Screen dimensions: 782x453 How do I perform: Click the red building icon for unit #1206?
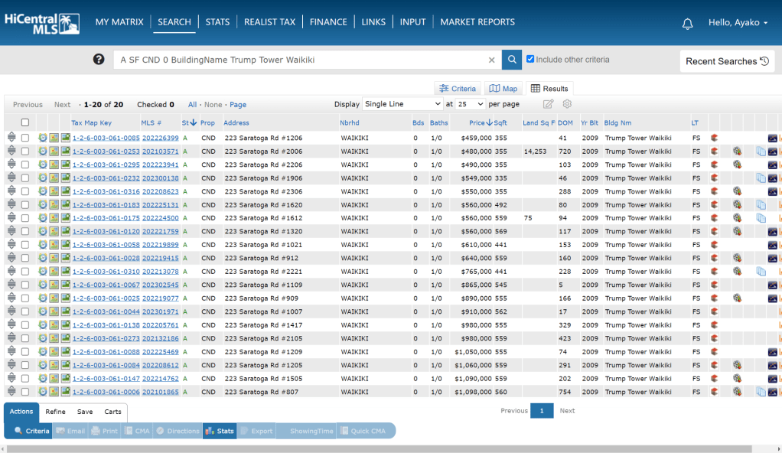click(x=713, y=139)
